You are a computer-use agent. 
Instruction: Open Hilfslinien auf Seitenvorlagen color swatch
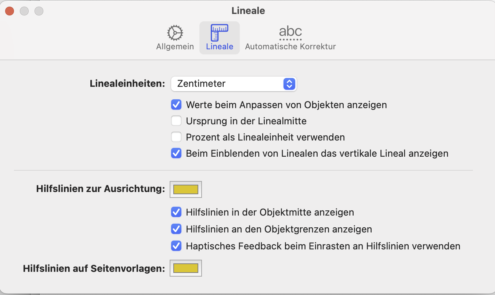pyautogui.click(x=186, y=268)
